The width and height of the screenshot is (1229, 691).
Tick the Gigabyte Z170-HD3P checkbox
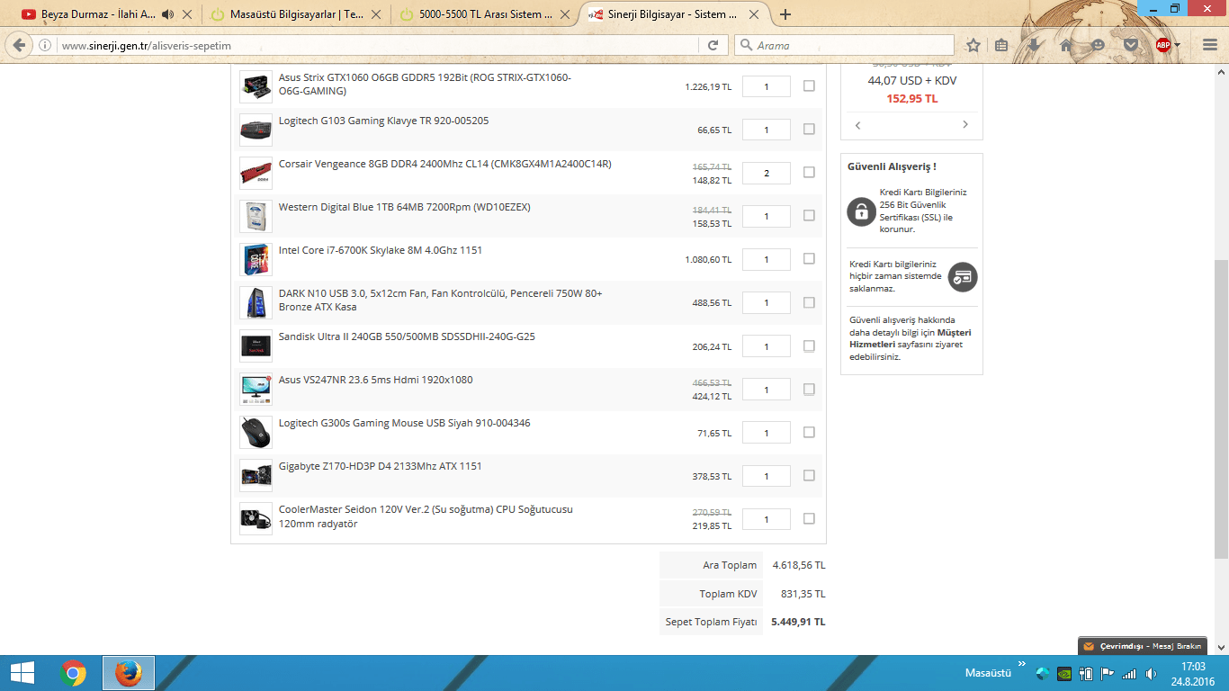809,475
